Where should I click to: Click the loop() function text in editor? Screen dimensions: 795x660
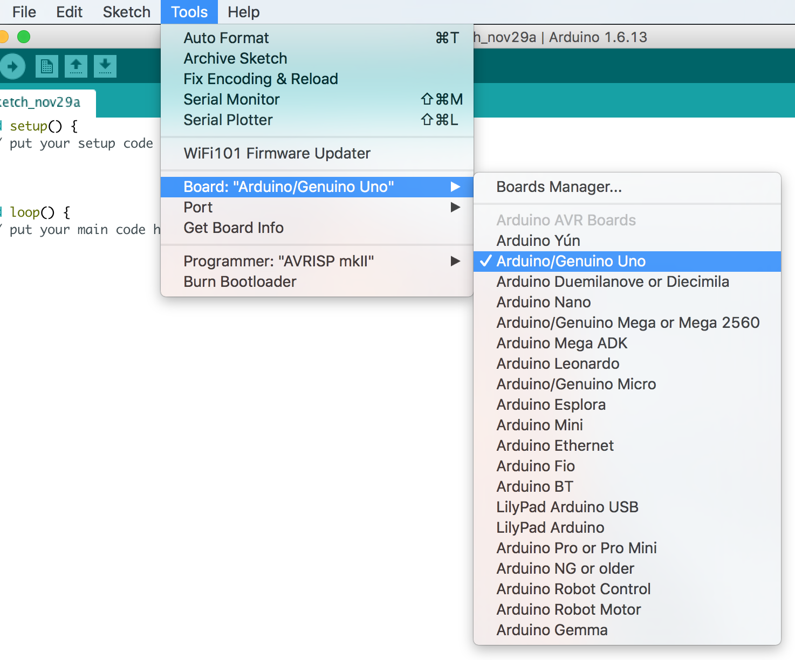tap(32, 212)
